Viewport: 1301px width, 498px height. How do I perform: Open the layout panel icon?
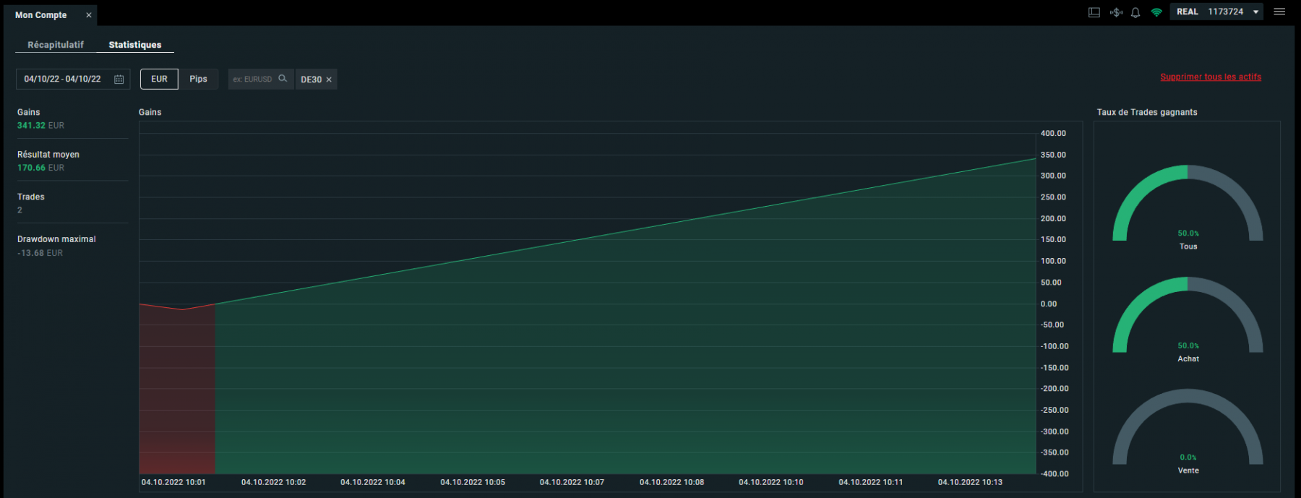pyautogui.click(x=1094, y=12)
